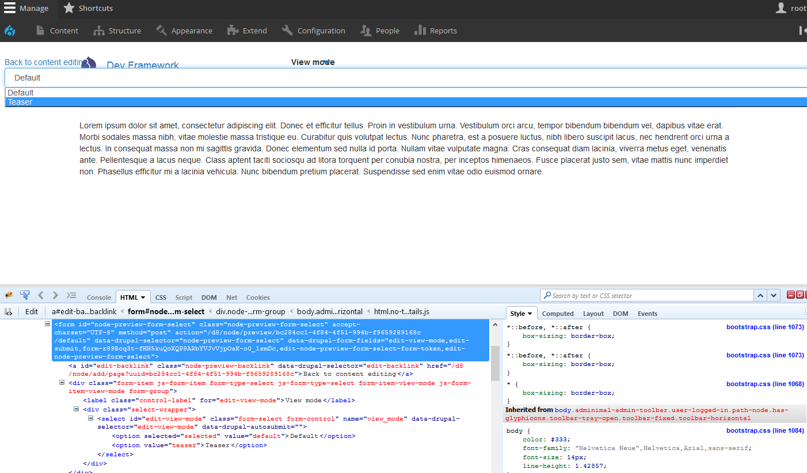Detach Firebug into a separate window
807x473 pixels.
point(799,294)
